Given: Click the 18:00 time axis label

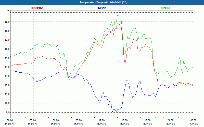Looking at the screenshot, I should click(147, 120).
